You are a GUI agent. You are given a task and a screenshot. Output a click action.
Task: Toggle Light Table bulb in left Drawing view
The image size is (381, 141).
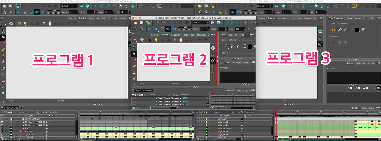point(25,23)
